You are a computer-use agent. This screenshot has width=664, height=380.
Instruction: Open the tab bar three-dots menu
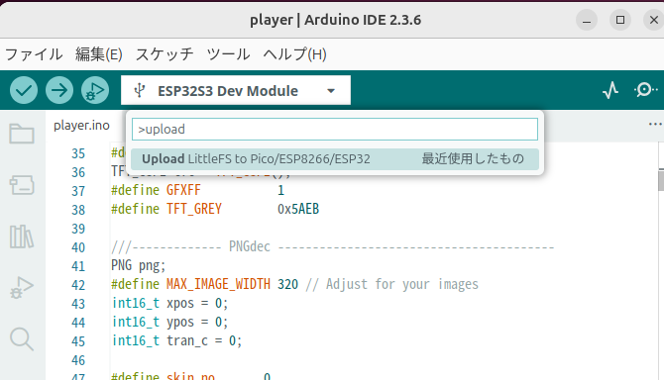(x=655, y=125)
